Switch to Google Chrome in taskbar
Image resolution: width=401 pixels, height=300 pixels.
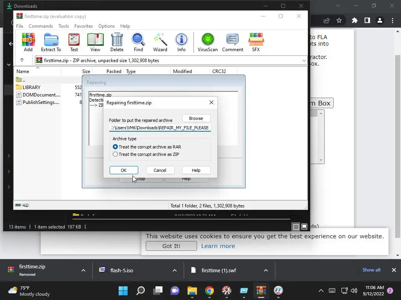point(210,291)
